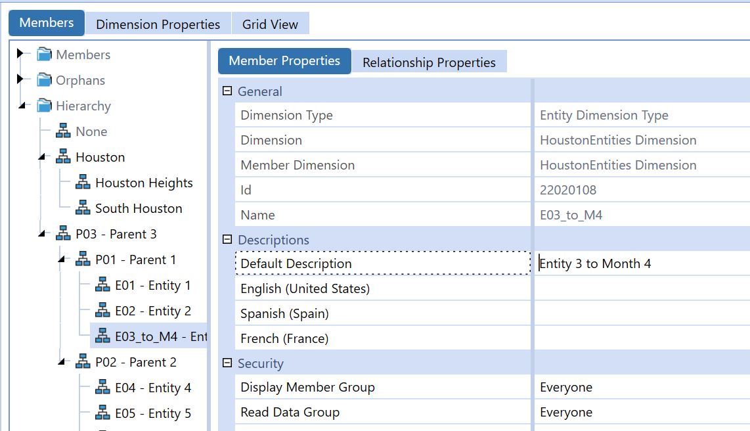Click the Members folder icon in tree

pos(44,55)
